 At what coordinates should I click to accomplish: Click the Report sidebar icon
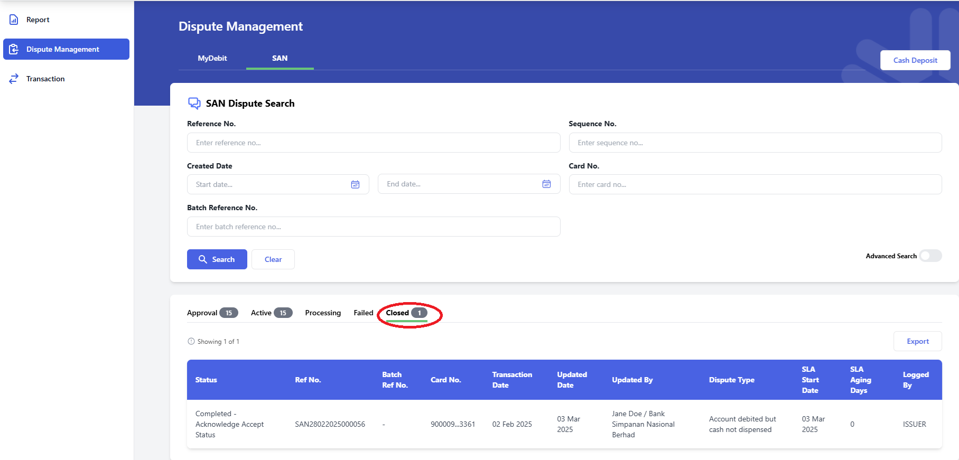pyautogui.click(x=14, y=20)
